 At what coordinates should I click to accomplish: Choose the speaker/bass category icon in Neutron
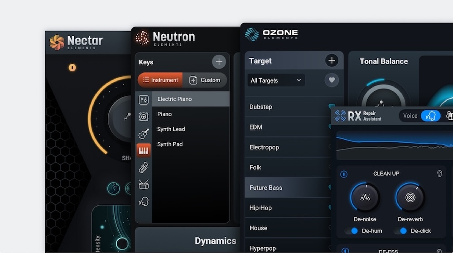coord(144,117)
